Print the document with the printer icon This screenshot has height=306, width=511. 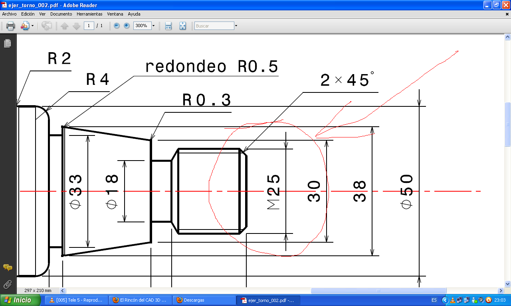coord(10,26)
